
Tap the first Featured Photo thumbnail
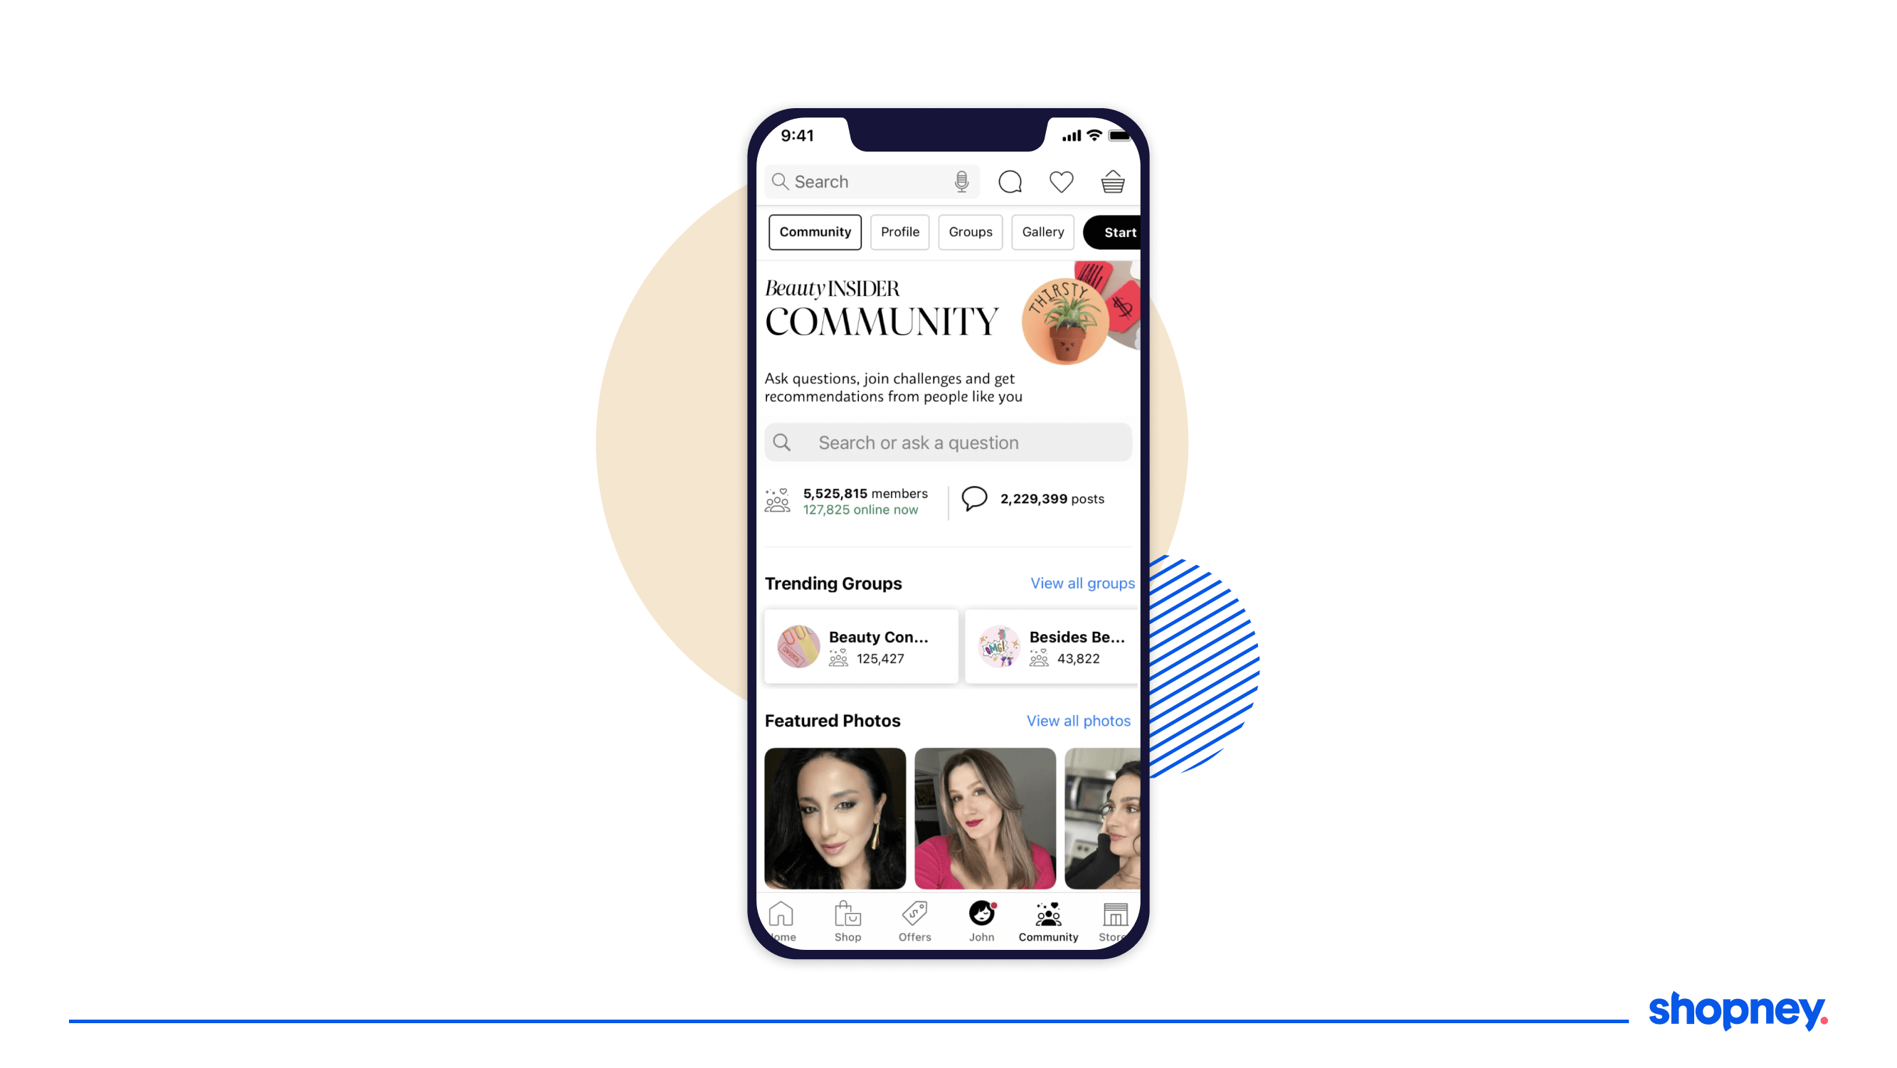pyautogui.click(x=835, y=818)
